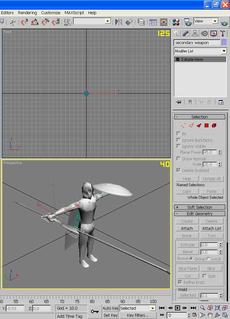This screenshot has width=230, height=319.
Task: Select Vertex sub-object mode icon
Action: (x=183, y=125)
